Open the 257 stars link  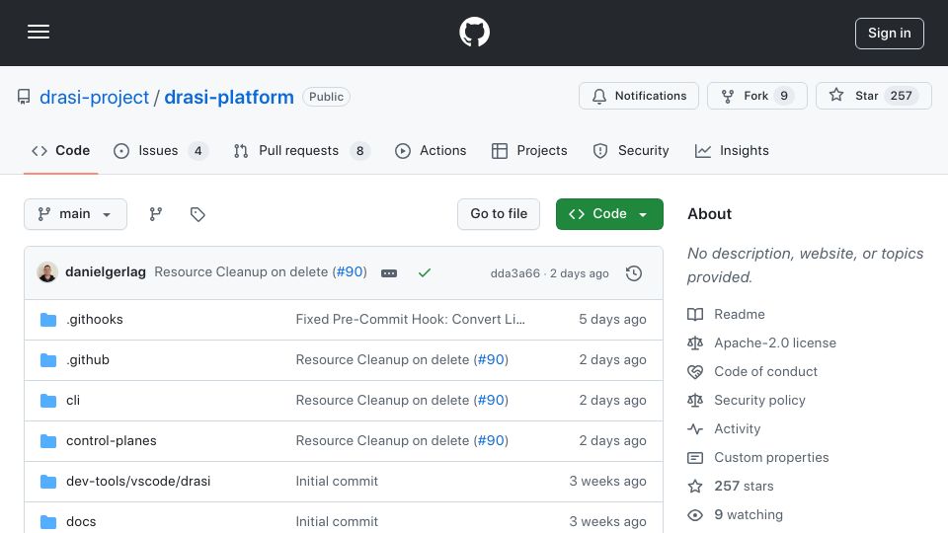(x=744, y=486)
